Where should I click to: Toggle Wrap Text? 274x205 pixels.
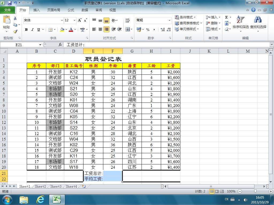click(128, 21)
